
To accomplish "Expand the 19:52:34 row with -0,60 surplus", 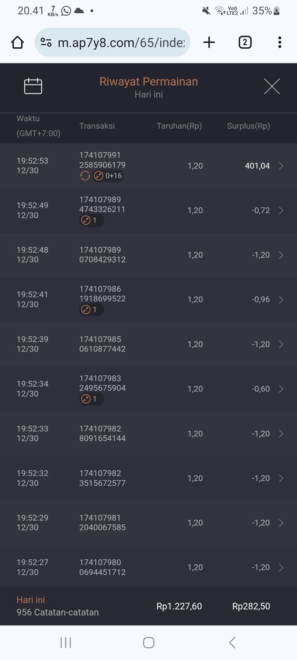I will pyautogui.click(x=281, y=389).
